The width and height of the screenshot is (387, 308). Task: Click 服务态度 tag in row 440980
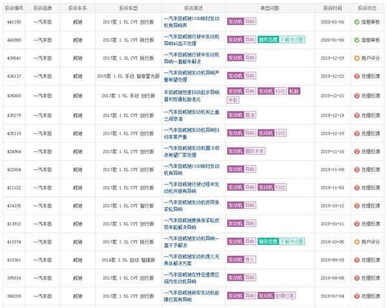[269, 39]
